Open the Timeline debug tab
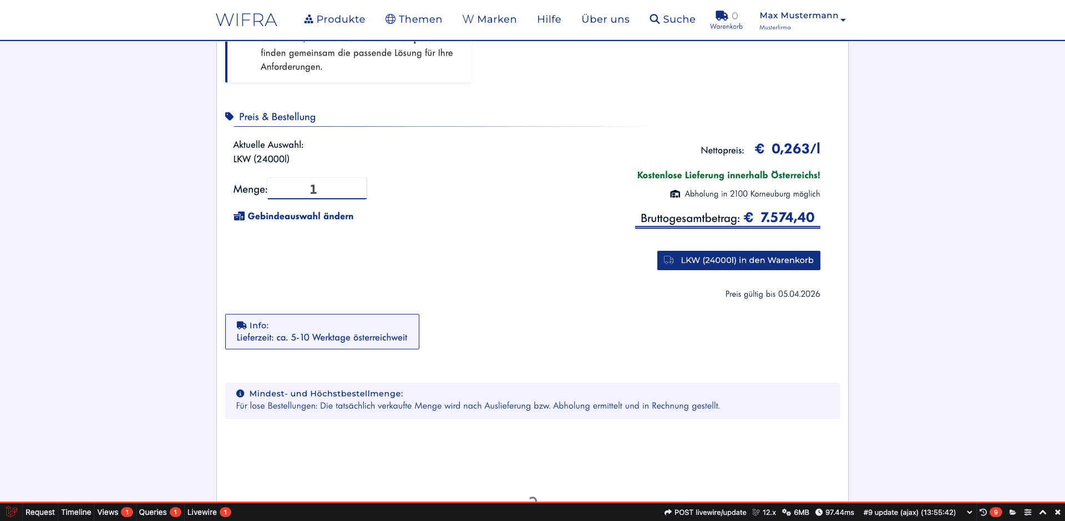 coord(76,512)
